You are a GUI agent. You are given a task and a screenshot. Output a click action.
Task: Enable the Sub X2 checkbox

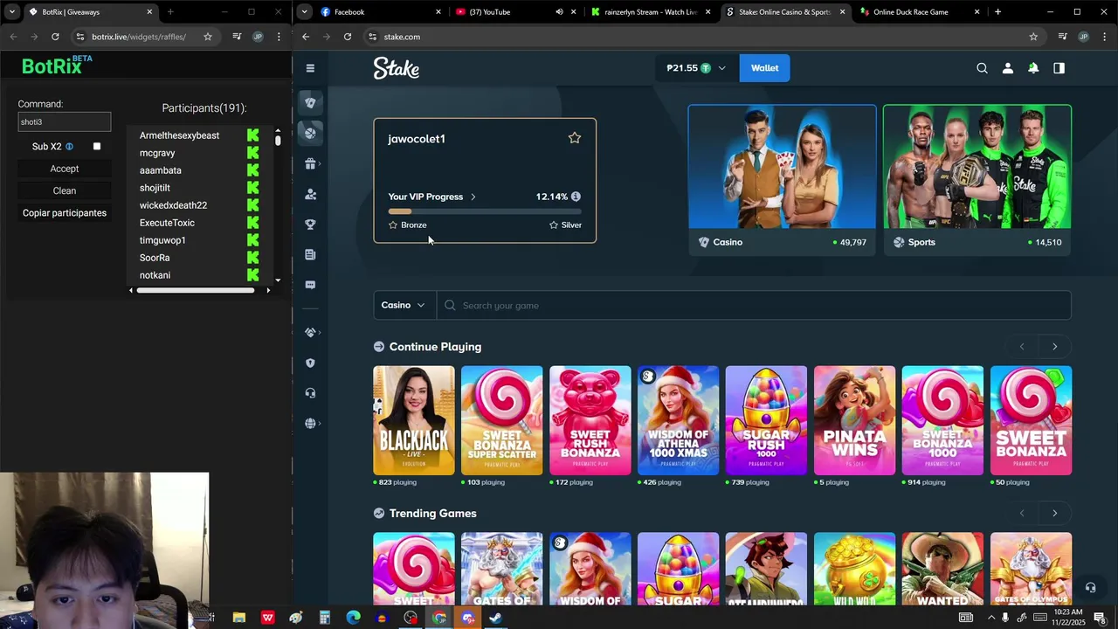click(97, 147)
